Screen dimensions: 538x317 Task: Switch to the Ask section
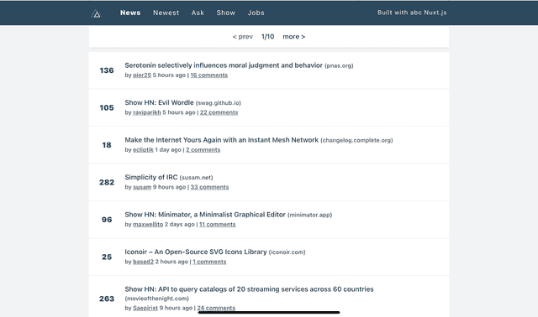198,13
